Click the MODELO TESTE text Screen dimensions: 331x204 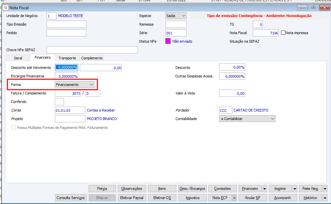pyautogui.click(x=71, y=16)
